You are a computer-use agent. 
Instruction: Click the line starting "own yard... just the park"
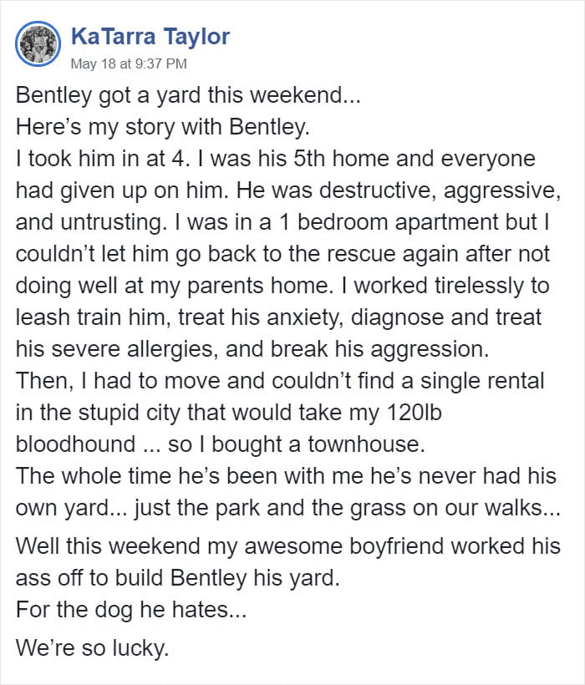[x=287, y=507]
